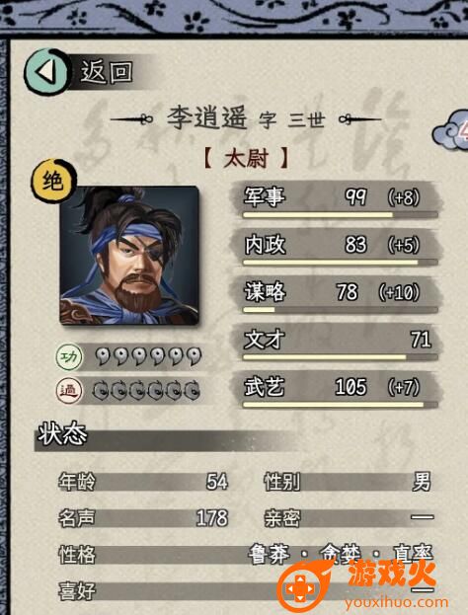Select the 谋略 strategy stat row

[x=337, y=295]
